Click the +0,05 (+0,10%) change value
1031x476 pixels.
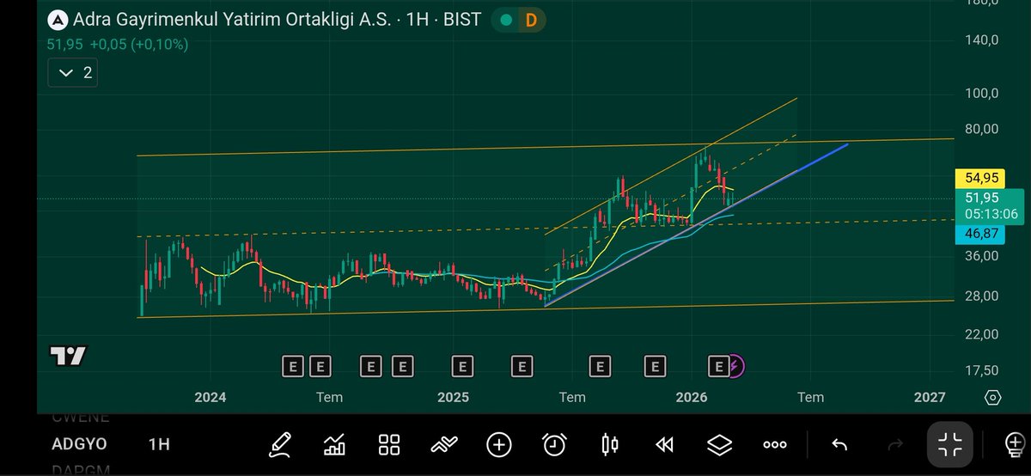pos(138,45)
